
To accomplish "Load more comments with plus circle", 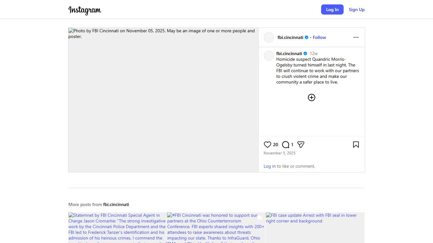I will (312, 97).
